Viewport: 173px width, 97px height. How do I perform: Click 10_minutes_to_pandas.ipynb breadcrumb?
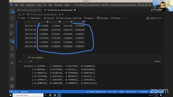43,14
